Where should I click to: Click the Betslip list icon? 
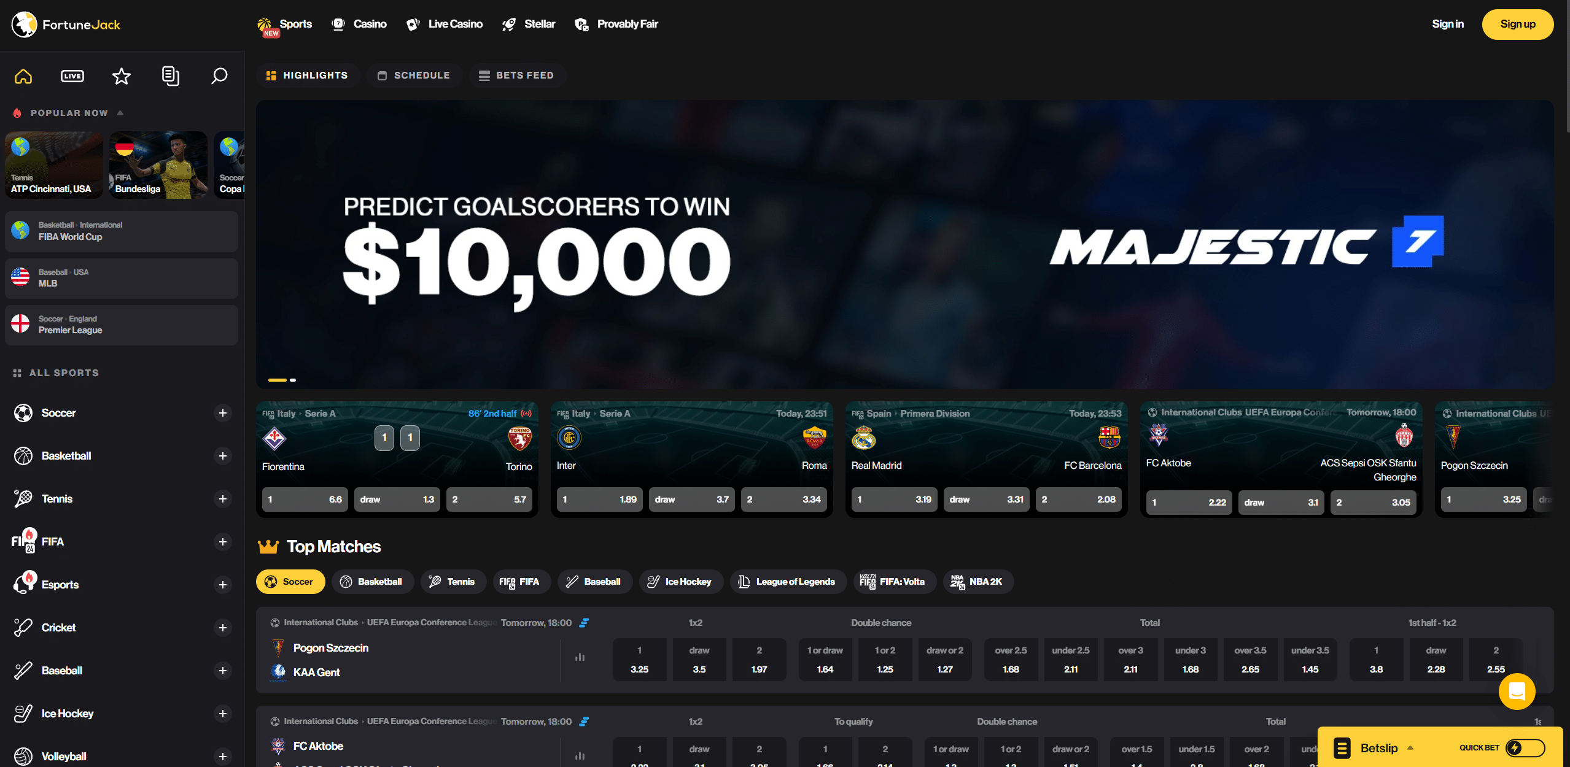[1342, 748]
